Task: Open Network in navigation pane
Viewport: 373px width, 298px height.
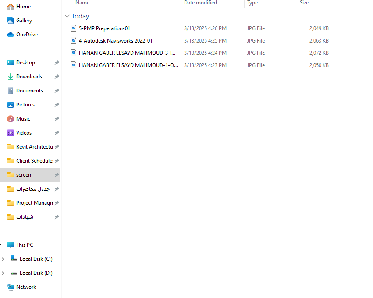Action: coord(26,287)
